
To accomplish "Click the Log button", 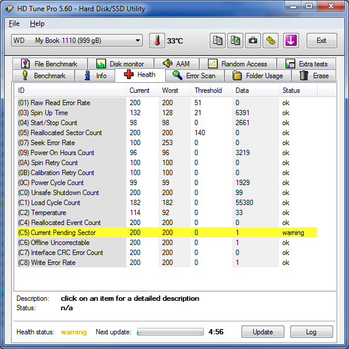I will 311,332.
